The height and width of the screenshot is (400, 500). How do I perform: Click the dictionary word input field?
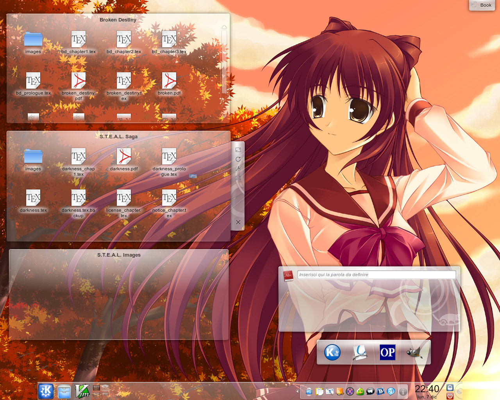coord(376,275)
